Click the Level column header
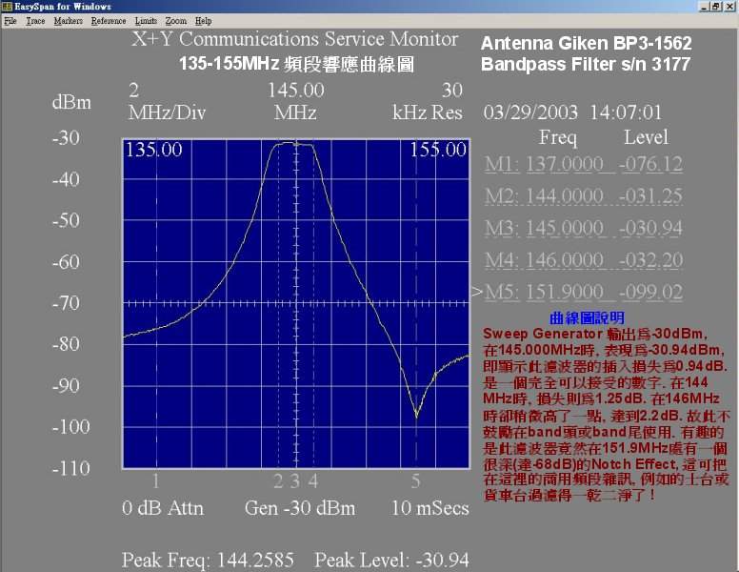 click(x=647, y=137)
